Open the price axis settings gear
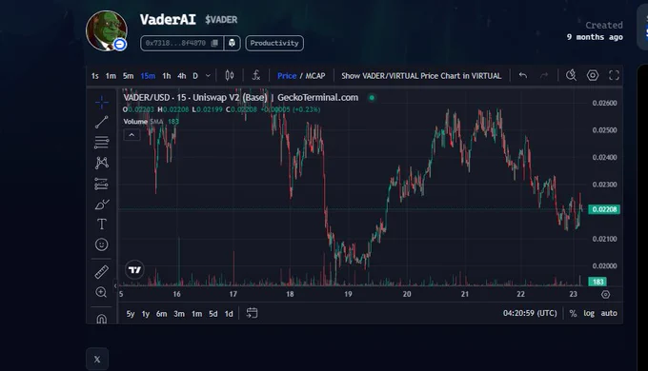Screen dimensions: 648x371 tap(605, 294)
